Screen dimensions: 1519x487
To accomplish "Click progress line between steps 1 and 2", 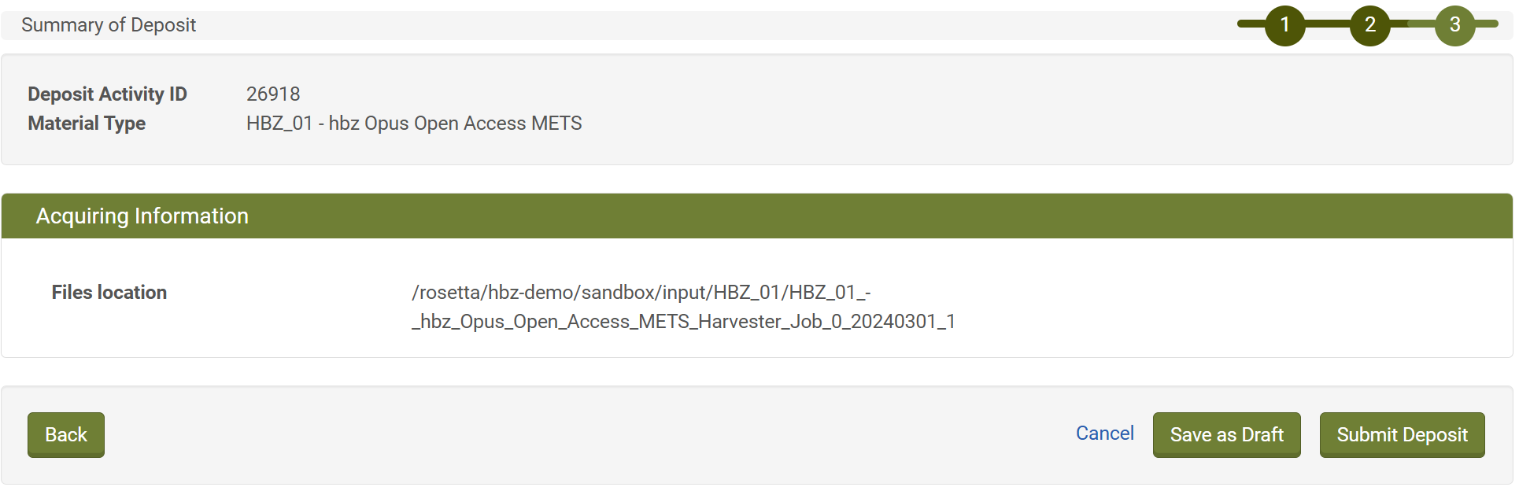I will 1327,24.
